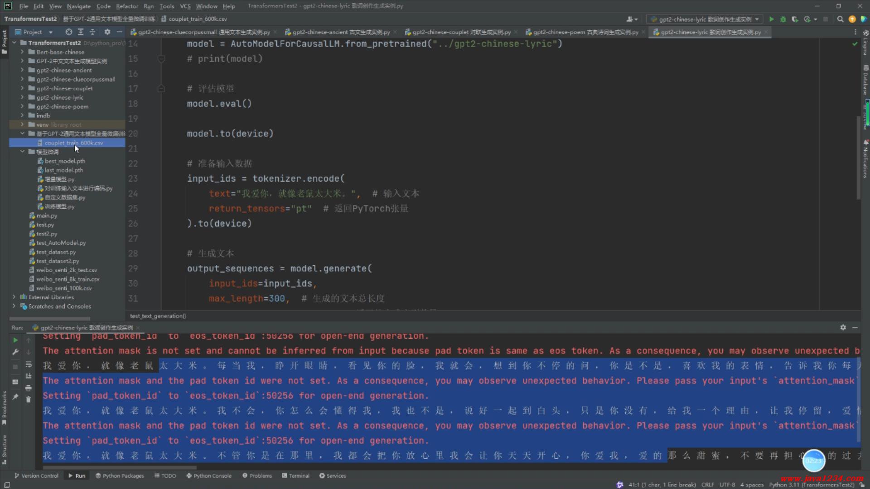Image resolution: width=870 pixels, height=489 pixels.
Task: Open the Terminal tool window
Action: click(295, 476)
